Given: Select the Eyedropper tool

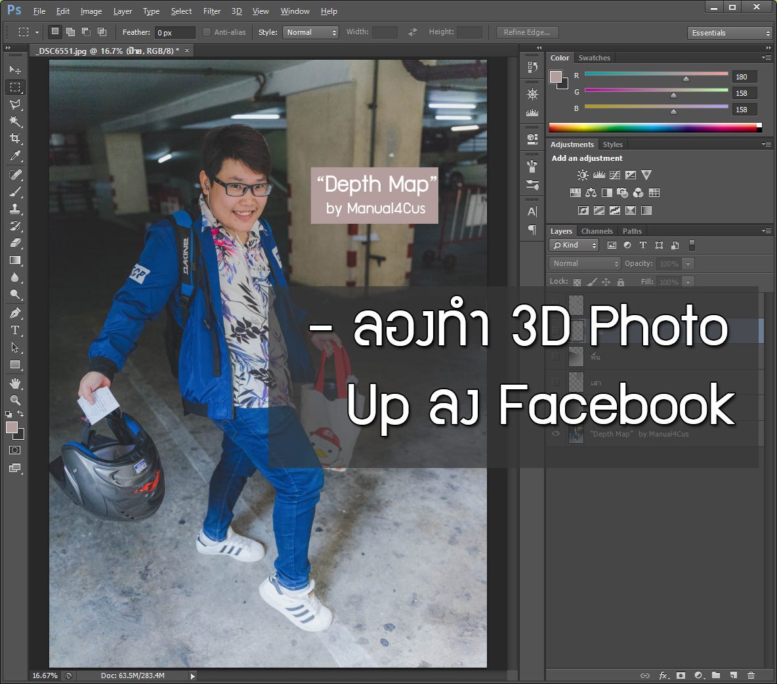Looking at the screenshot, I should point(15,156).
